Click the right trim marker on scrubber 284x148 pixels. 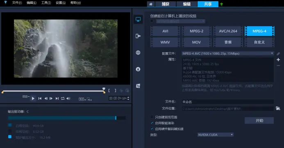(105, 92)
